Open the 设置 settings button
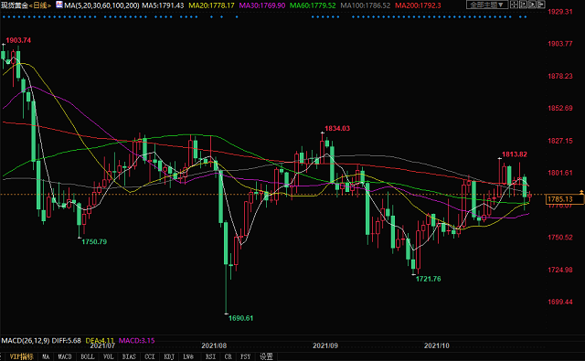 pos(266,357)
